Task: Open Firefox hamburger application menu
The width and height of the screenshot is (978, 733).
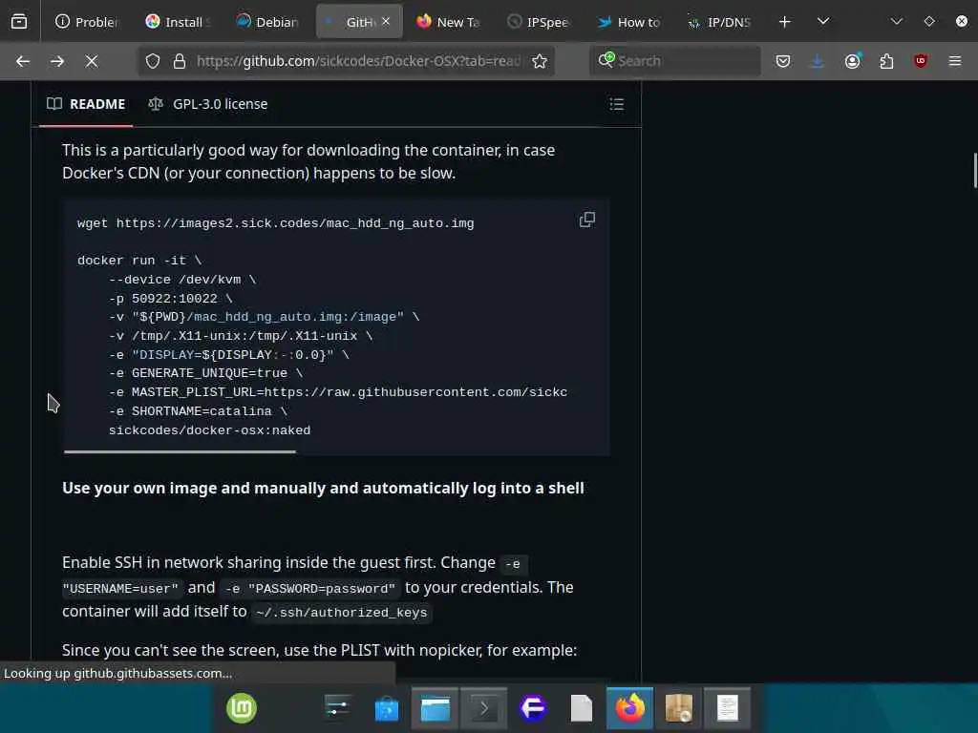Action: pyautogui.click(x=955, y=61)
